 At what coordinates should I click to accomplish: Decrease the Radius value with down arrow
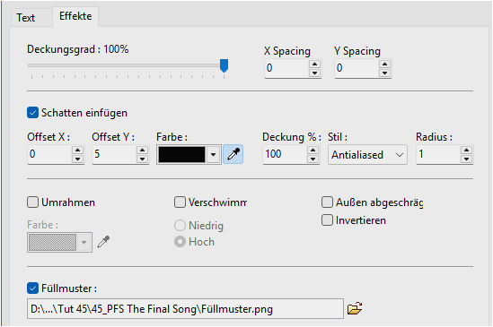(466, 159)
